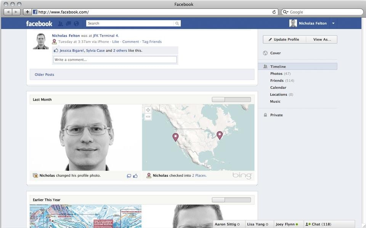Open the Google search engine dropdown

pyautogui.click(x=286, y=12)
